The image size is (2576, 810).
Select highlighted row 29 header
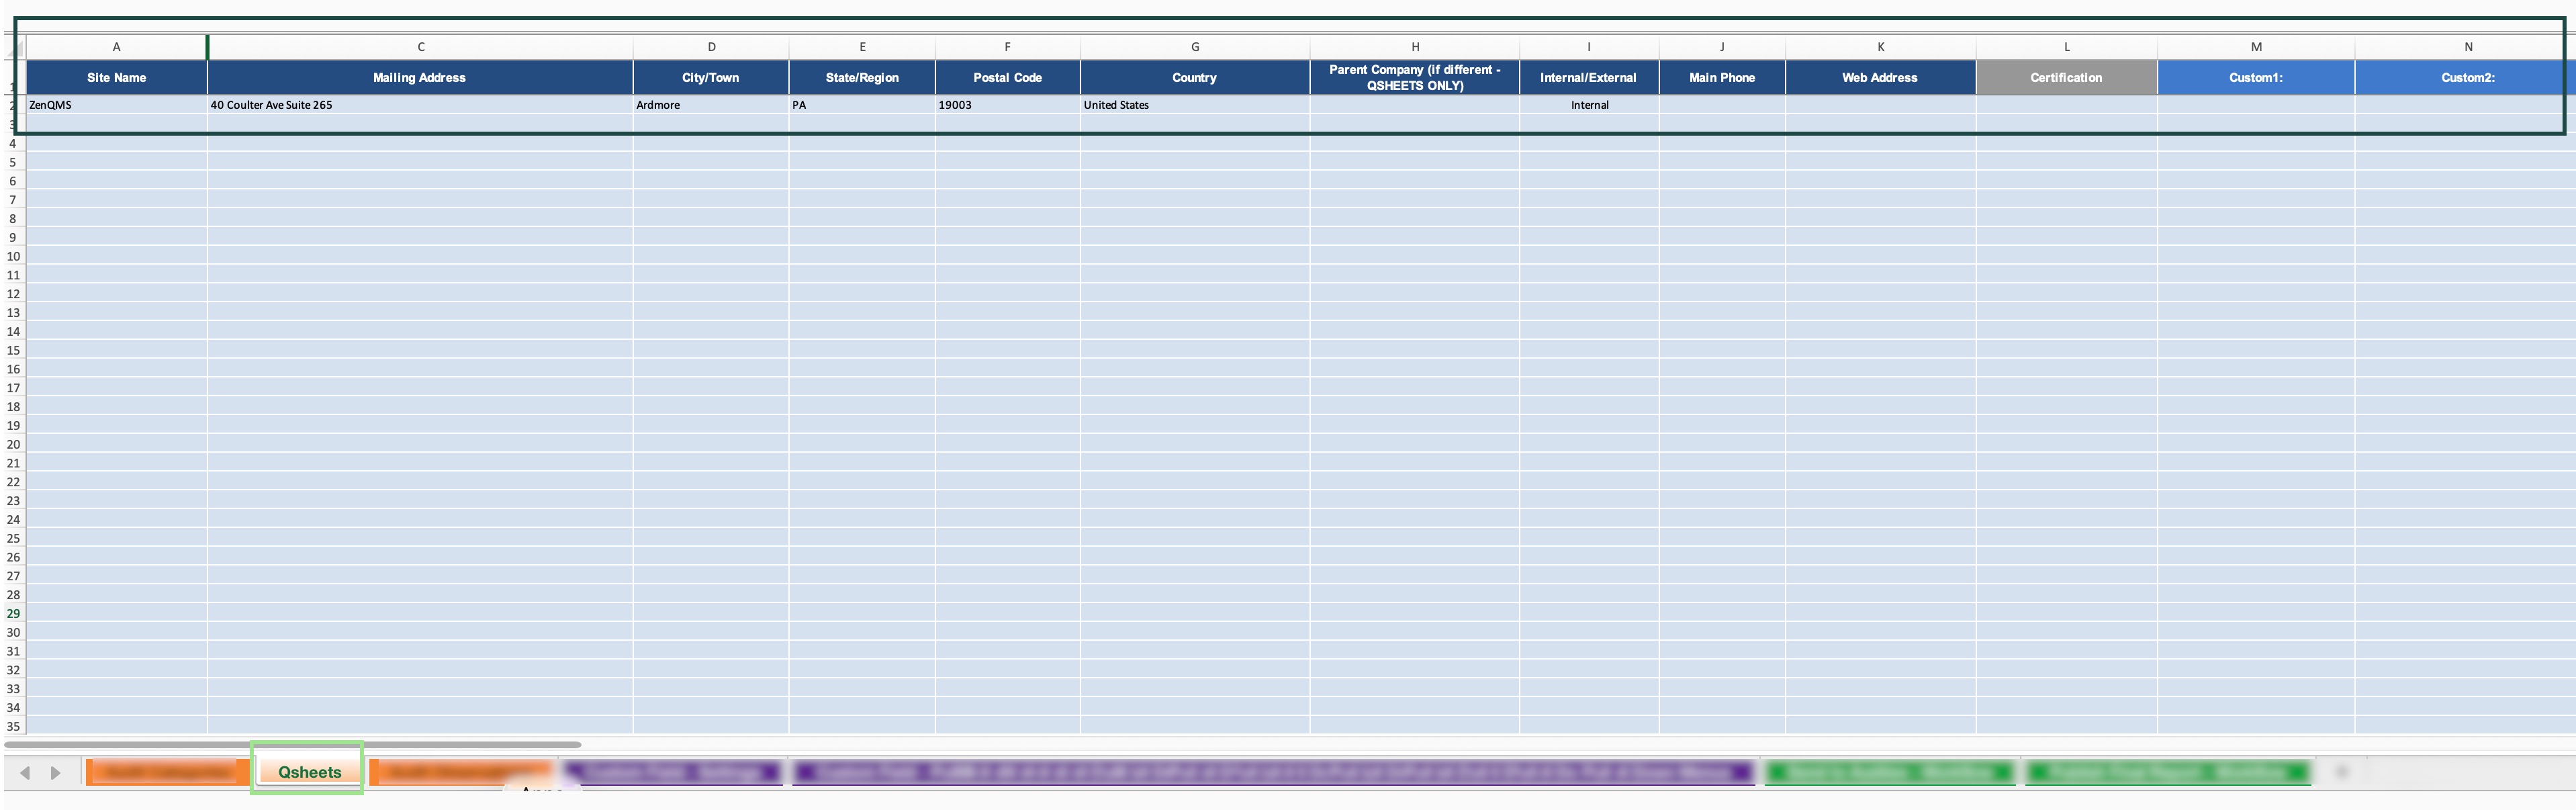pyautogui.click(x=13, y=613)
